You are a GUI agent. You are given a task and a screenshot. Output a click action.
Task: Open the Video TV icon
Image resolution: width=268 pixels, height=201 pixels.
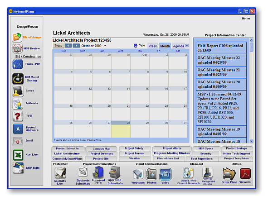point(165,174)
